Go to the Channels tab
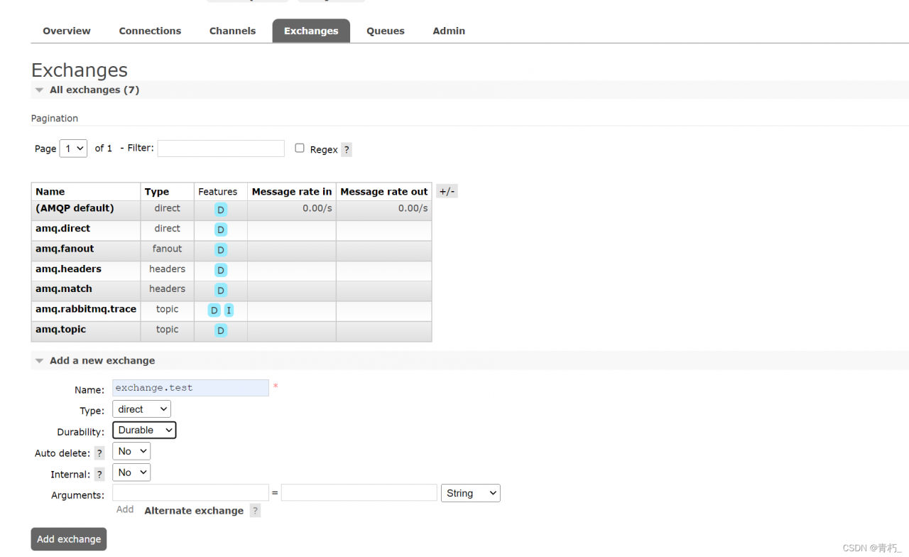The width and height of the screenshot is (909, 557). [x=232, y=31]
